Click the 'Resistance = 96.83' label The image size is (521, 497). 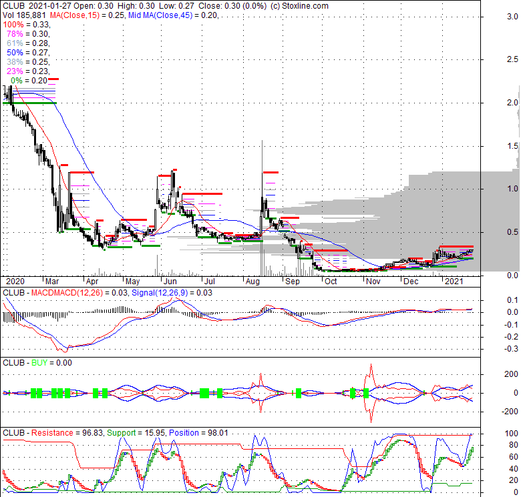[67, 433]
